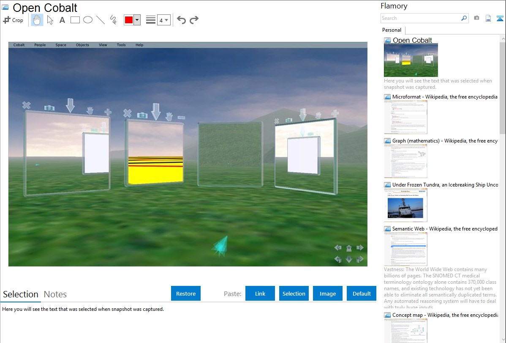Click 'Under Frozen Tundra, an Icebreaking Ship' title

(x=445, y=184)
